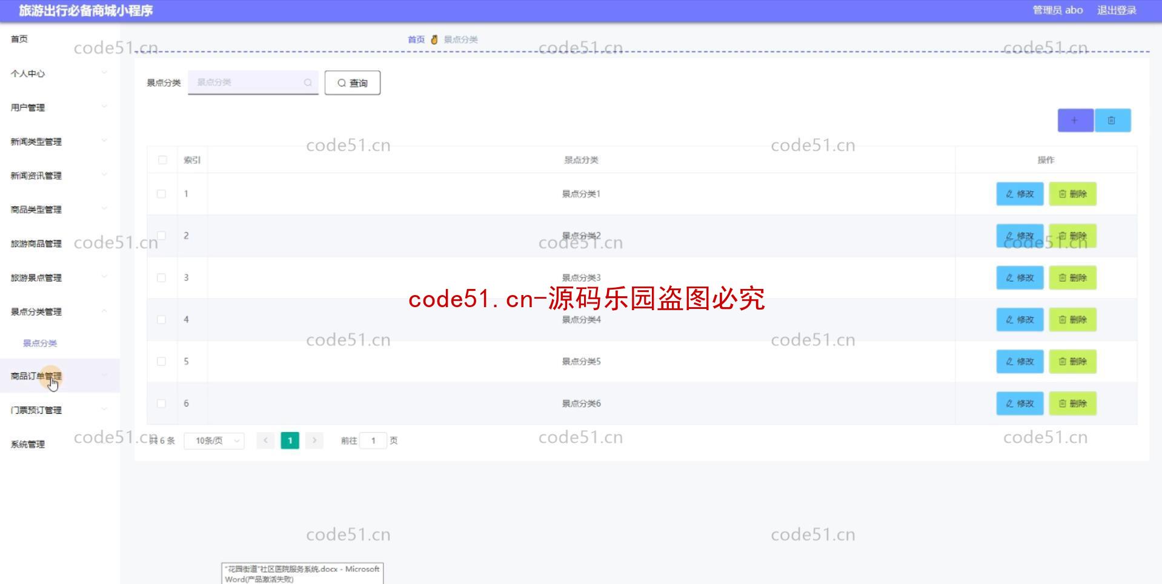Delete row 景点分类5 with 删除 button
This screenshot has width=1162, height=584.
pos(1072,361)
